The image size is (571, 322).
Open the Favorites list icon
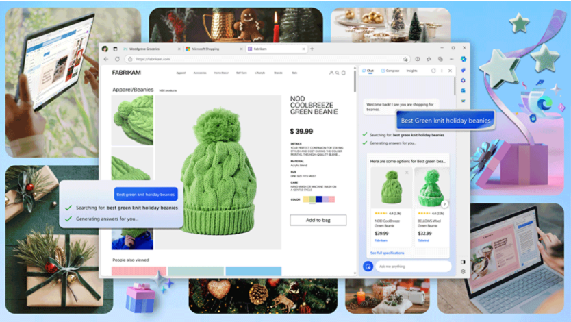[x=429, y=59]
